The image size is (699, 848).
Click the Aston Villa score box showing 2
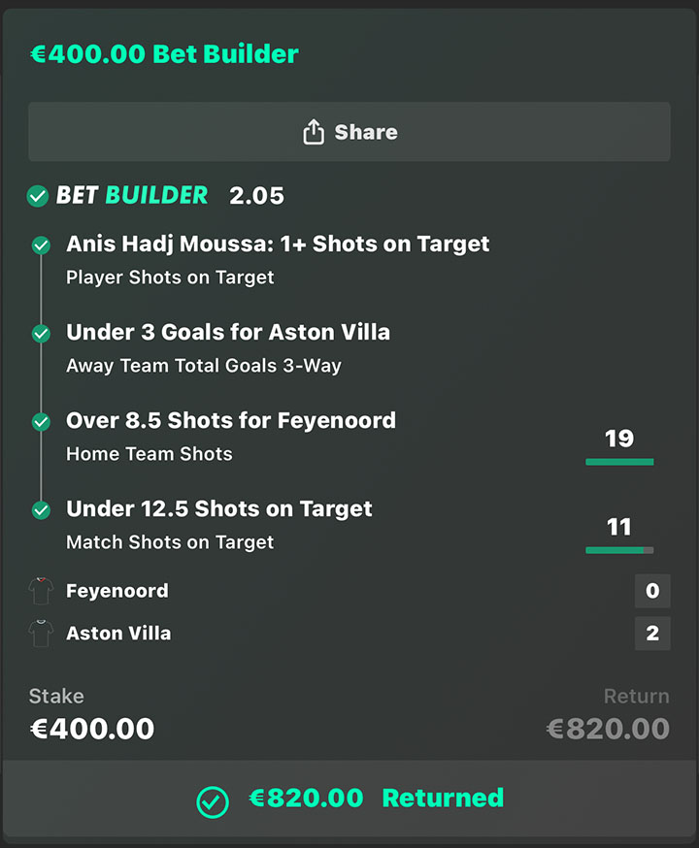(652, 634)
